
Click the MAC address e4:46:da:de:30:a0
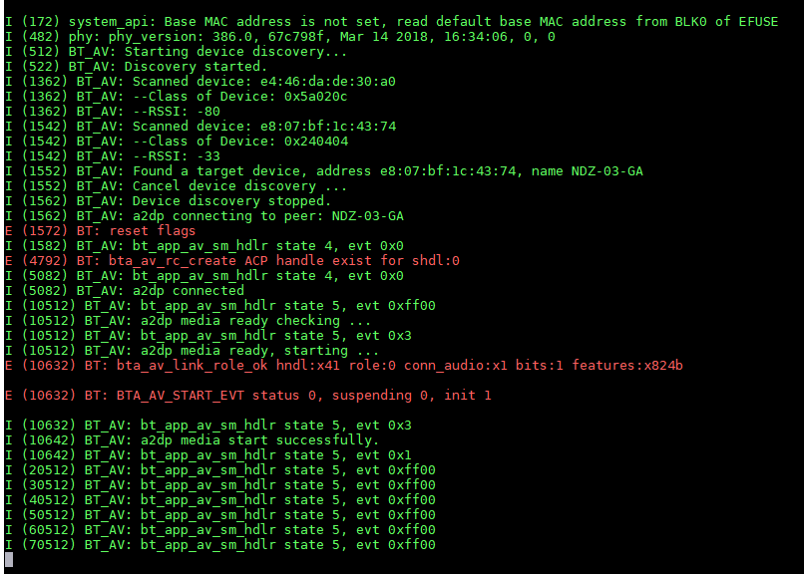pos(328,82)
